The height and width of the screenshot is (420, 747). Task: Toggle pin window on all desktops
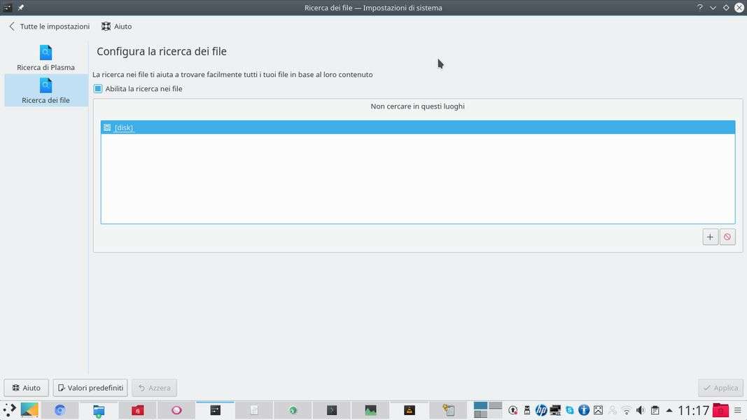[20, 8]
